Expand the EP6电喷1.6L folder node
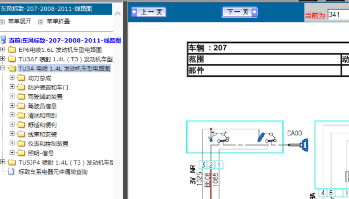This screenshot has width=349, height=199. point(3,49)
